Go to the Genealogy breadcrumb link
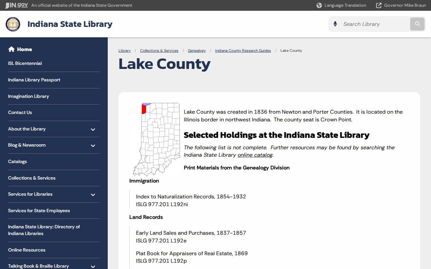 click(197, 50)
